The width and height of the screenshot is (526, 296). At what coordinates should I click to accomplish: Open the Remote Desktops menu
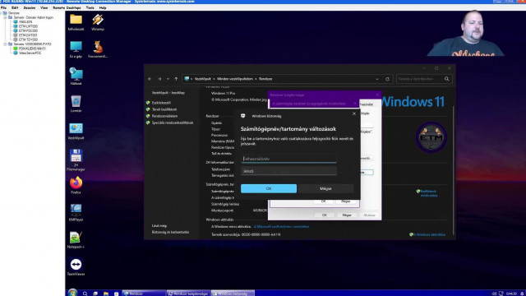67,7
